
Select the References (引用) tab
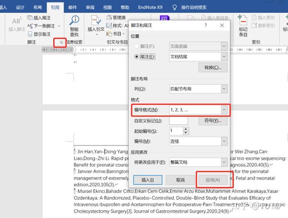[55, 7]
